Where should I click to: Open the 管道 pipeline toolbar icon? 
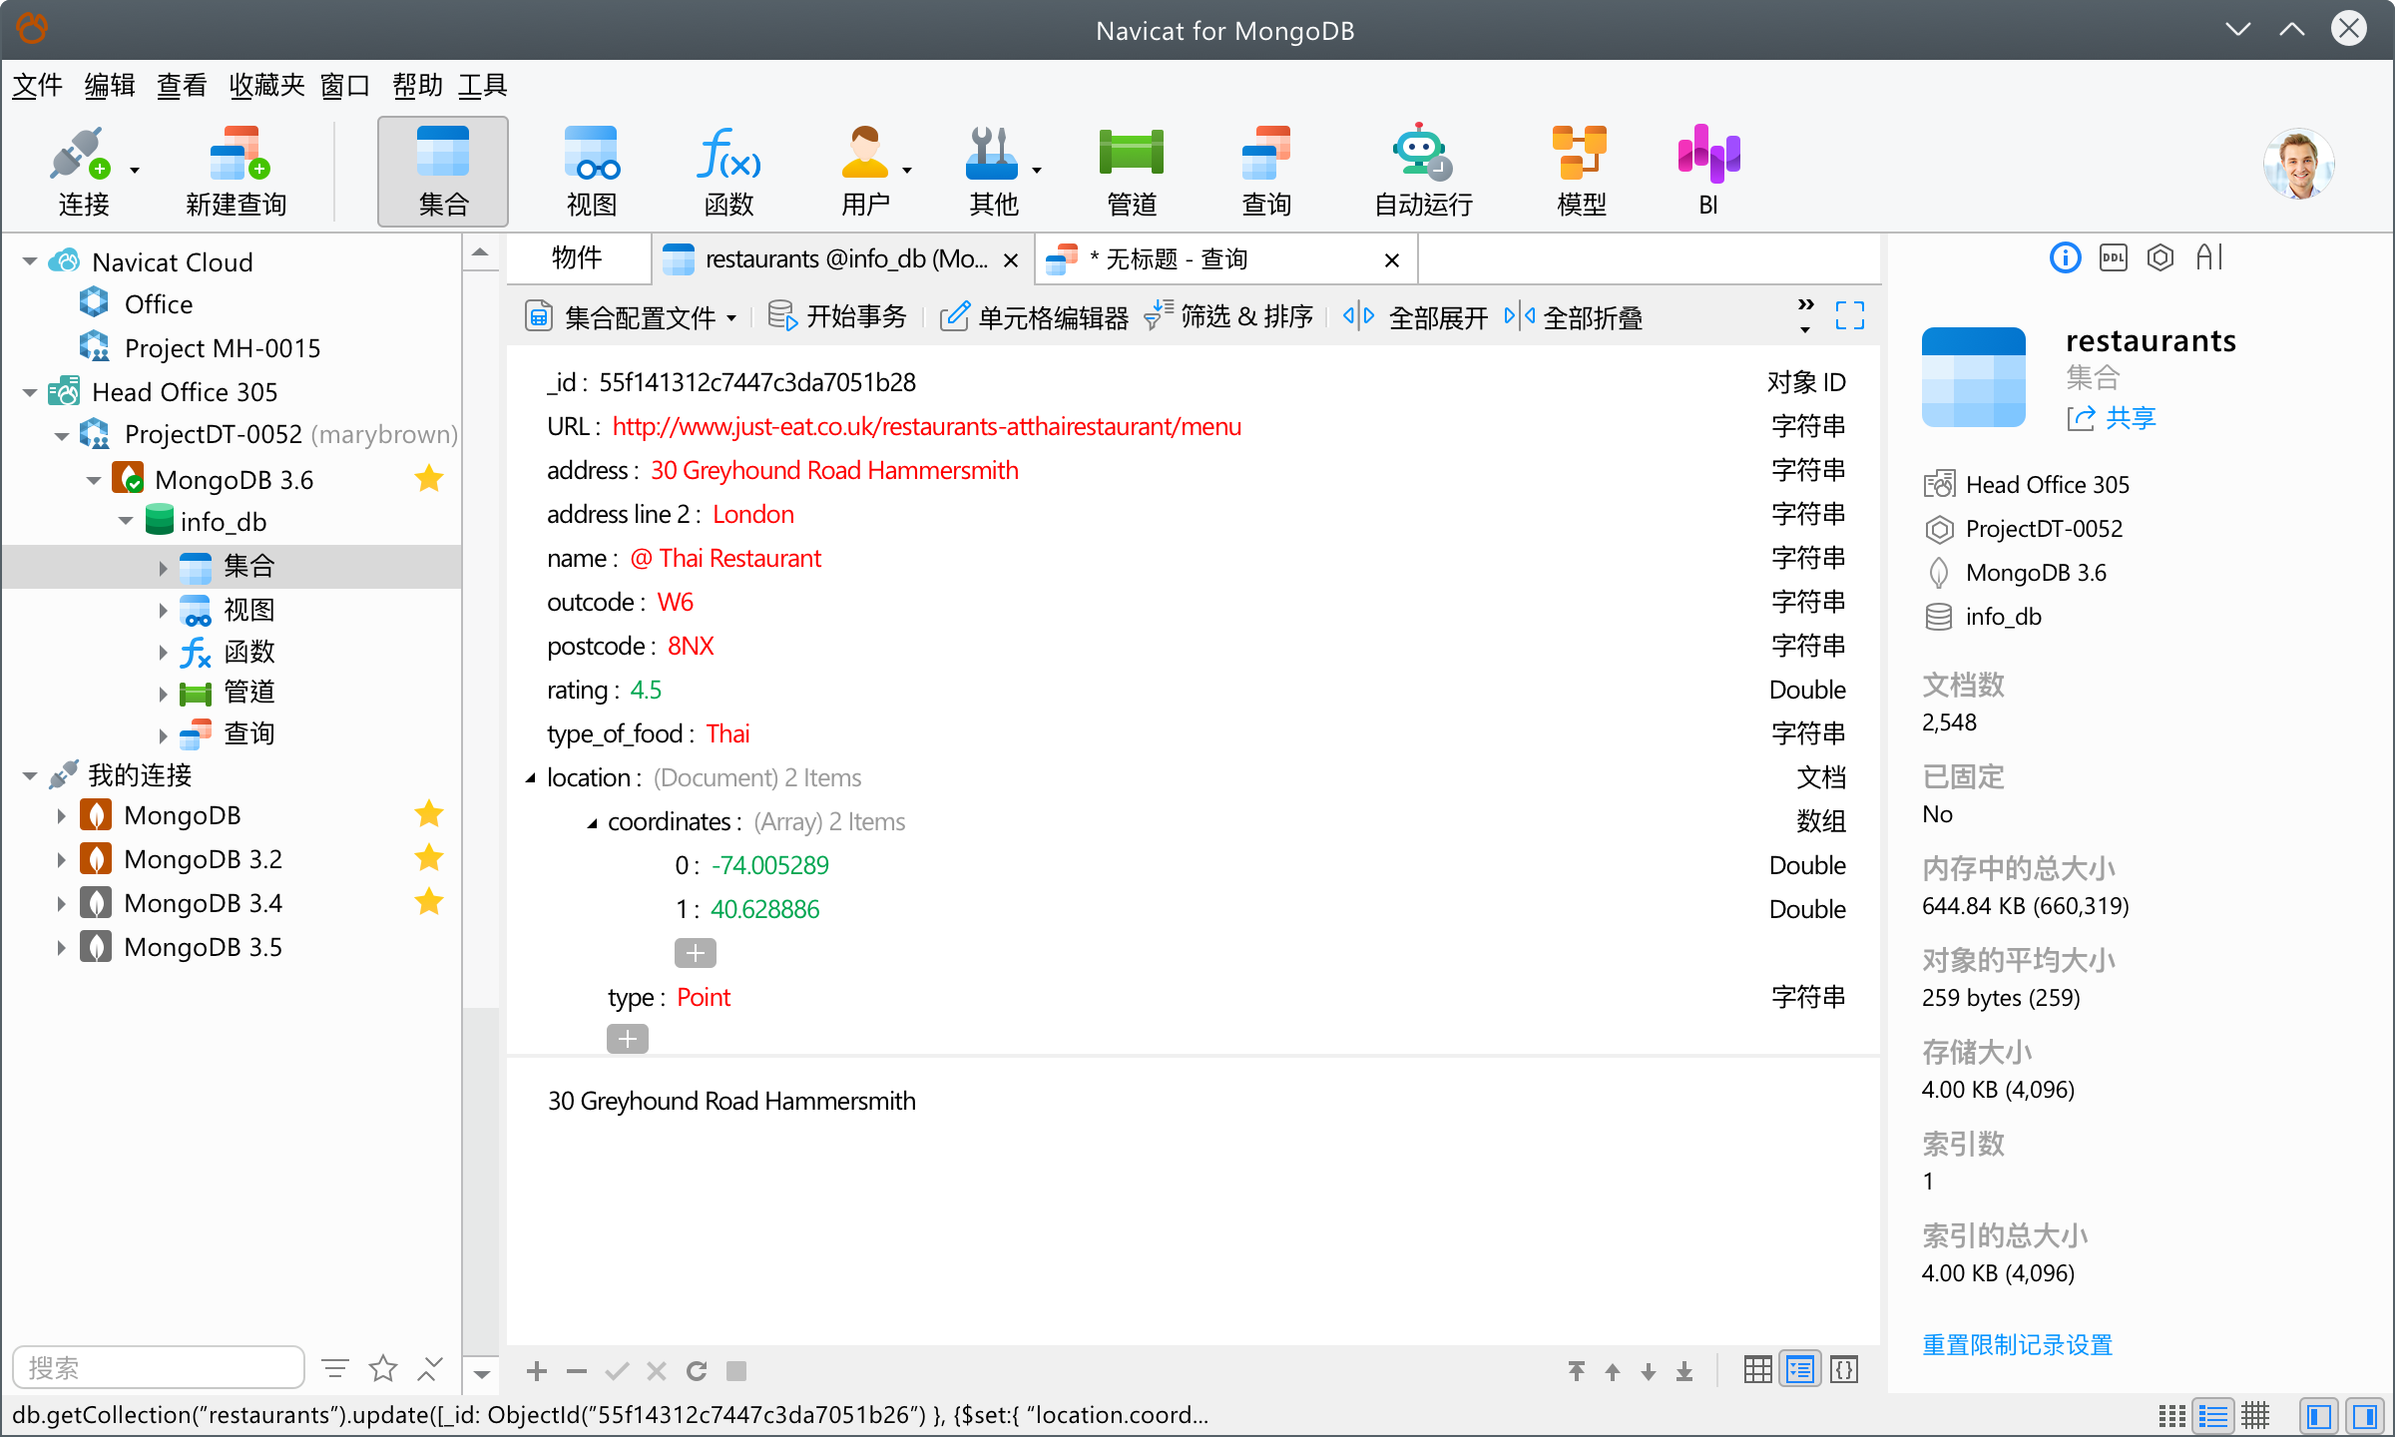click(1131, 172)
